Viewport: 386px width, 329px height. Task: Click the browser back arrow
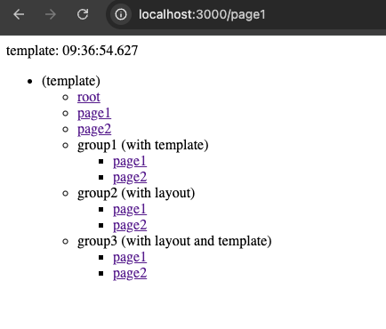[x=19, y=14]
